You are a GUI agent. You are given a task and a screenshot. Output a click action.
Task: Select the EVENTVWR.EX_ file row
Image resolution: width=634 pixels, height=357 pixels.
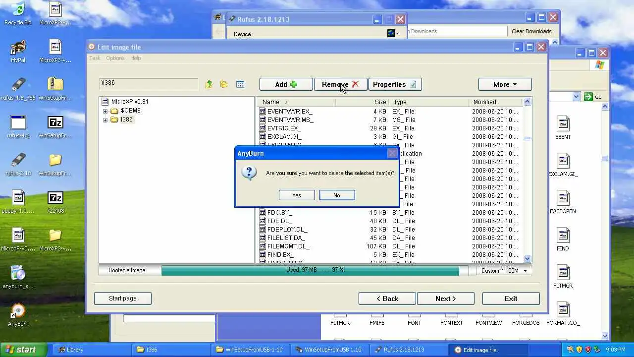[x=390, y=112]
